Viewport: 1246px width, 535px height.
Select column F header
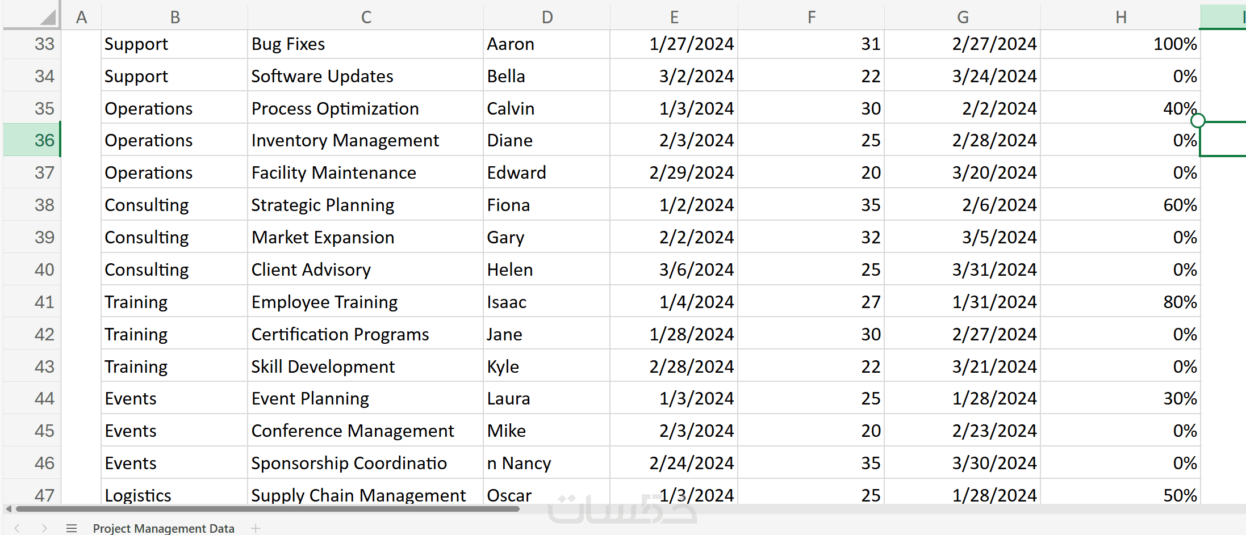811,17
